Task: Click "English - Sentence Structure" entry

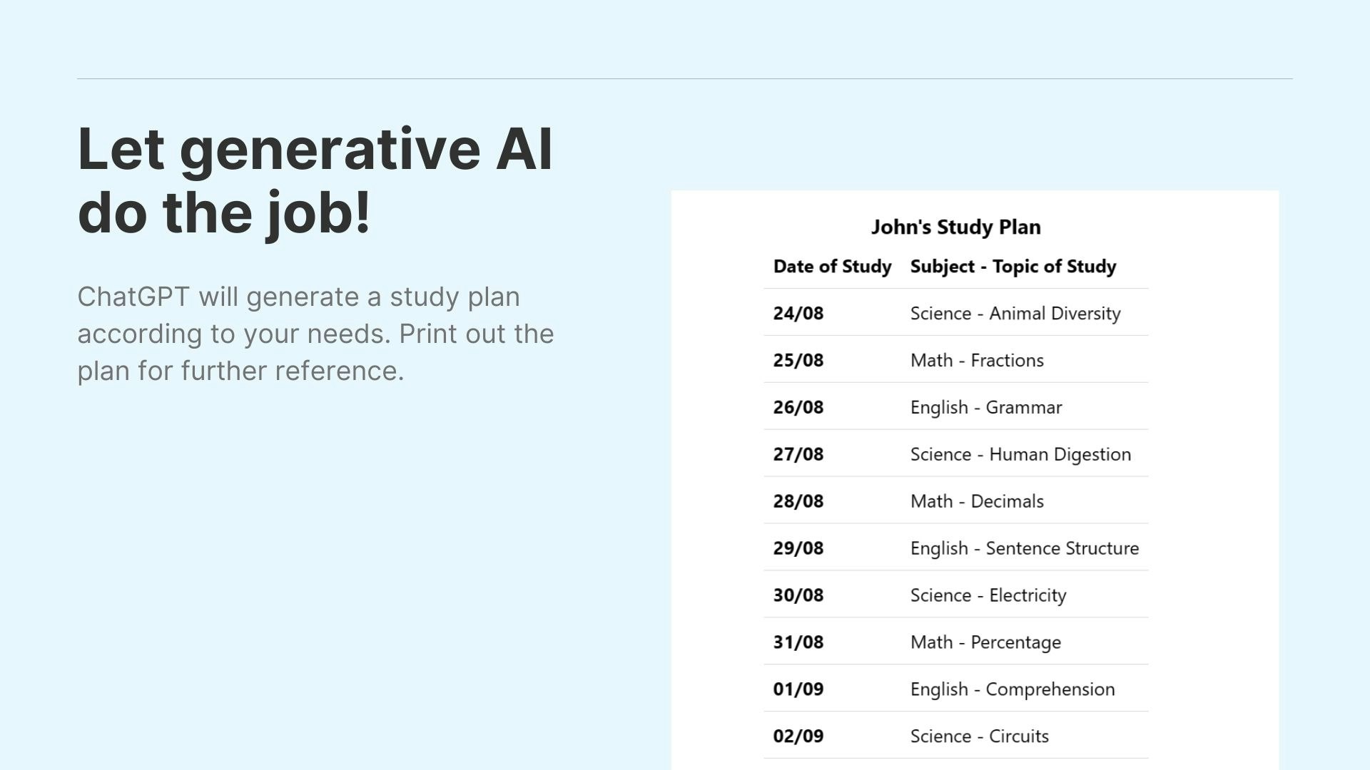Action: coord(1024,548)
